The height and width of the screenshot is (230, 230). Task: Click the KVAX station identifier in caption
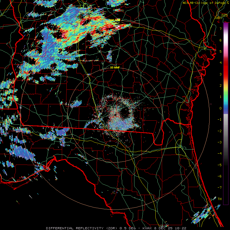147,228
